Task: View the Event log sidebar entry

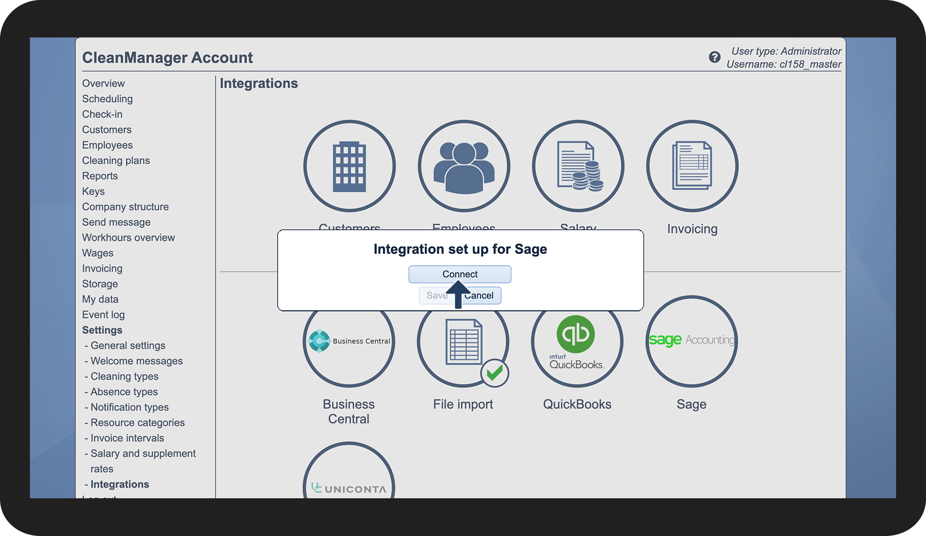Action: click(x=103, y=315)
